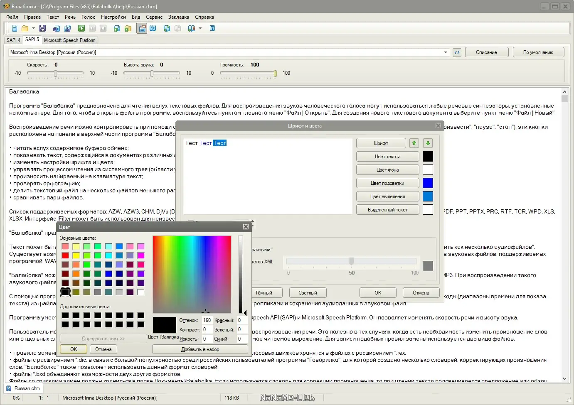
Task: Click the grayed-out Stop icon in the toolbar
Action: pos(103,28)
